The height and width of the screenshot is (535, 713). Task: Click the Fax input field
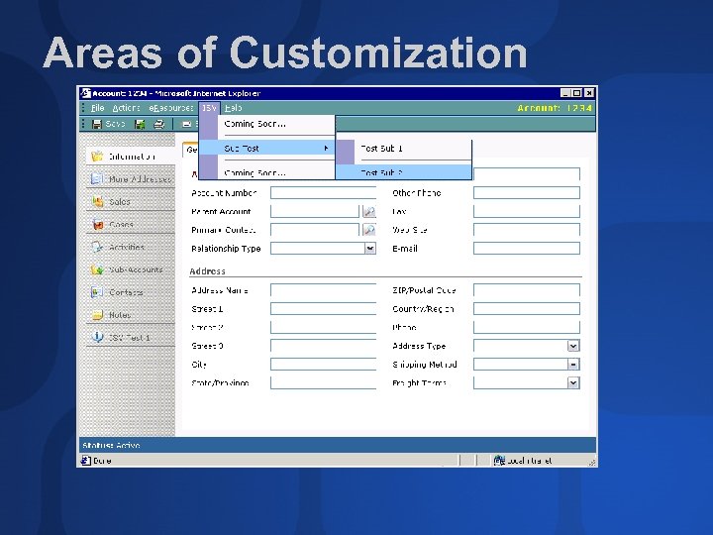point(527,212)
